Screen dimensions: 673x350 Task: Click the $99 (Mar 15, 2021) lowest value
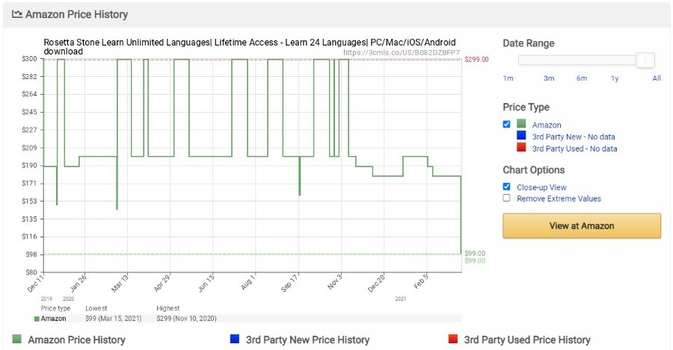[114, 319]
